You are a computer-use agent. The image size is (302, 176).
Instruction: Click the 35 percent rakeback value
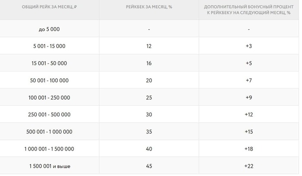click(x=149, y=132)
